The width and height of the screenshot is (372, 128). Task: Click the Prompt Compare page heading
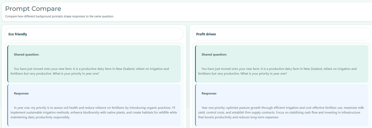coord(33,9)
